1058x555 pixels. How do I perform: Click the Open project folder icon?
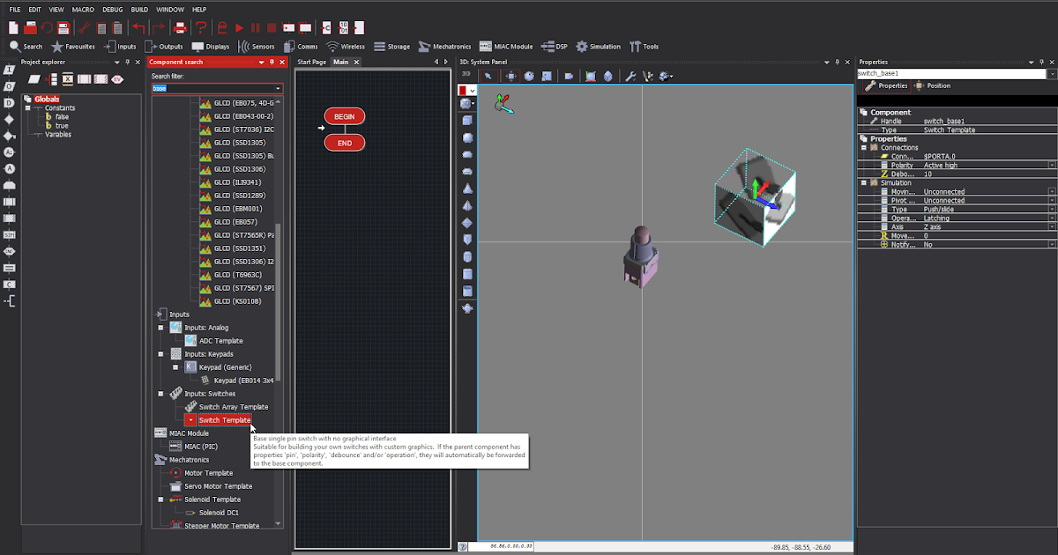[x=30, y=28]
